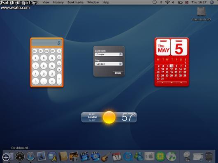Open the Trash in the Dock
The width and height of the screenshot is (218, 163).
point(209,156)
